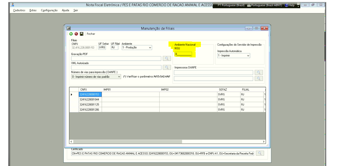Click the Sair menu

(x=76, y=10)
